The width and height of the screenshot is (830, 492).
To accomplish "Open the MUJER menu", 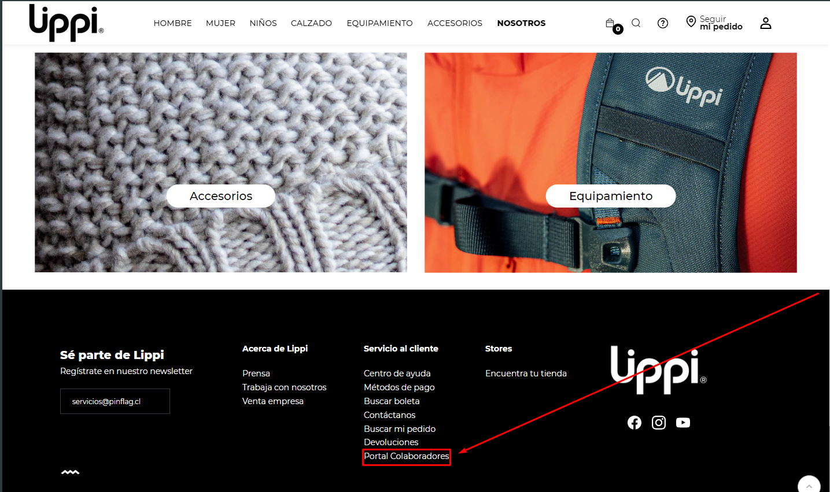I will 220,23.
